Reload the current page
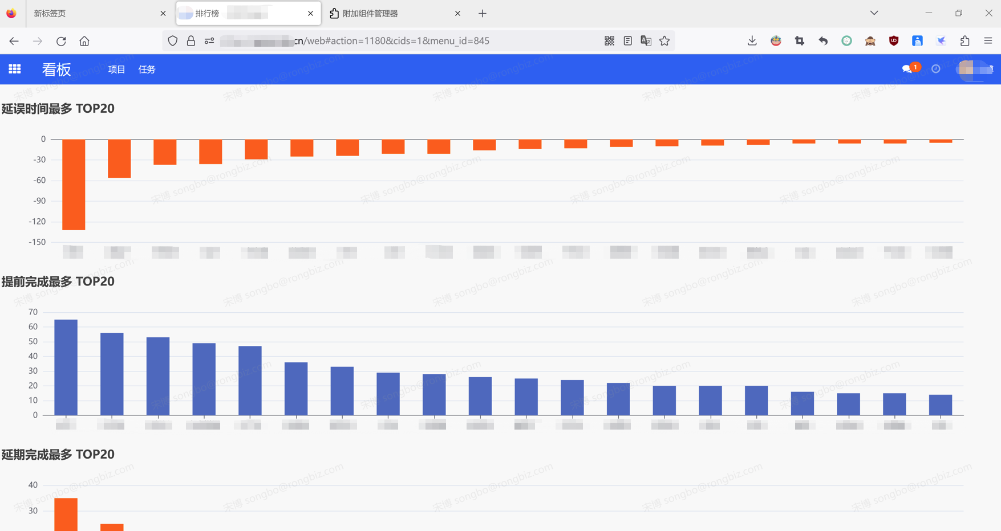The image size is (1001, 531). click(61, 41)
